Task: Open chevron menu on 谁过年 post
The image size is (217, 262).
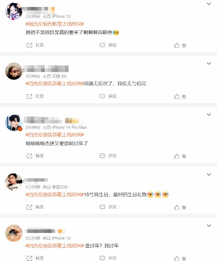Action: [209, 226]
